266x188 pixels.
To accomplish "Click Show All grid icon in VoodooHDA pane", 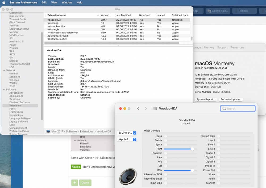I will (155, 108).
